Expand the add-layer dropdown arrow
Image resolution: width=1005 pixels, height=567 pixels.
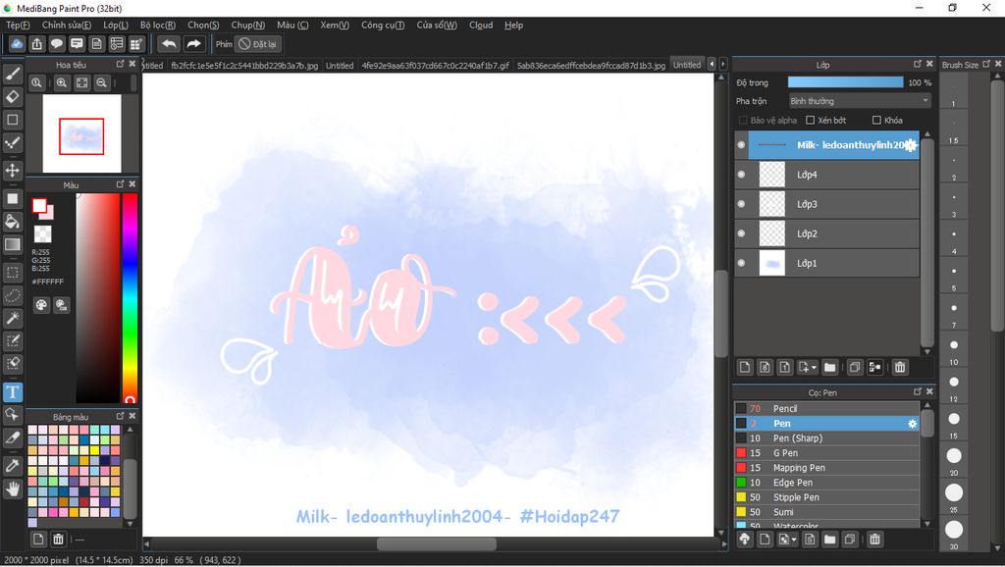tap(814, 368)
